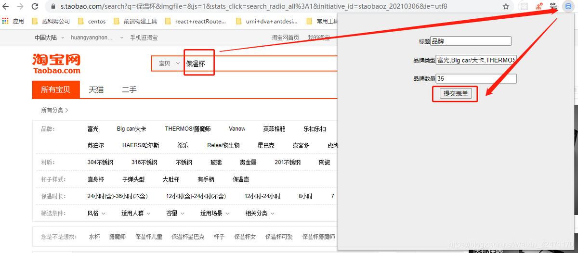Select duration 24小时(含)-36小时(不含)

(x=118, y=196)
